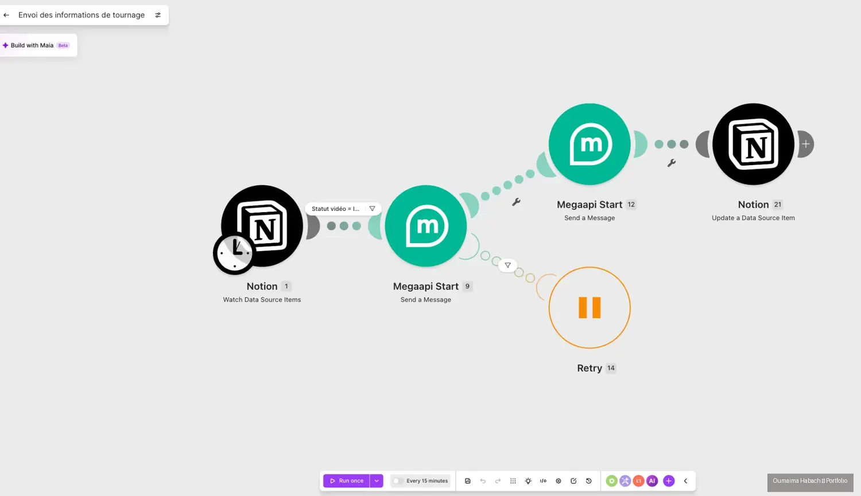
Task: Click 'Watch Data Source Items' subtitle
Action: [x=262, y=300]
